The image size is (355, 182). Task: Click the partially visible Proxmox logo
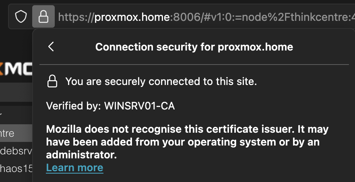coord(16,69)
